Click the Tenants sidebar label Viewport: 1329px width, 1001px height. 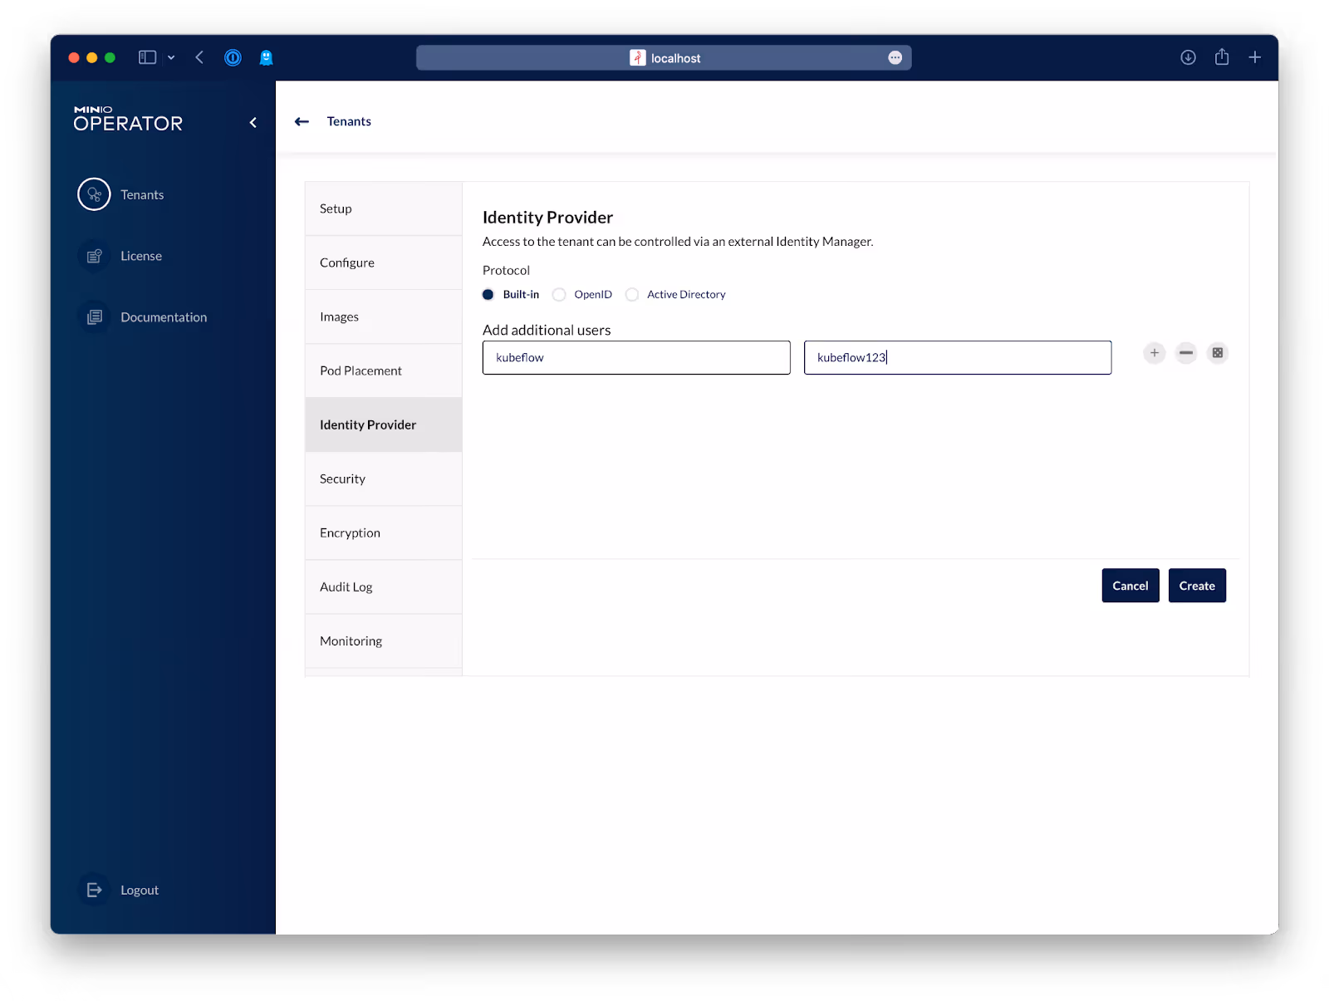click(142, 194)
